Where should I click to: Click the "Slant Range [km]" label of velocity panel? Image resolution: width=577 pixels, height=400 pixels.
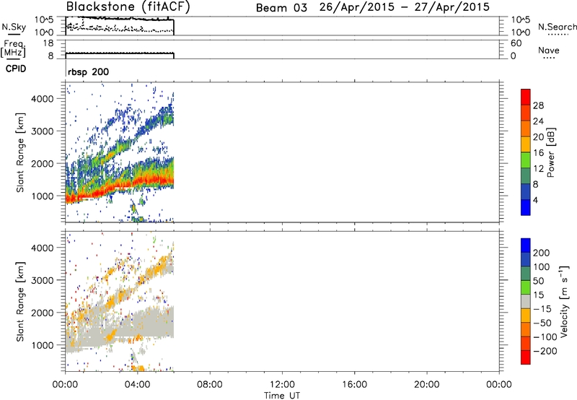pyautogui.click(x=20, y=301)
